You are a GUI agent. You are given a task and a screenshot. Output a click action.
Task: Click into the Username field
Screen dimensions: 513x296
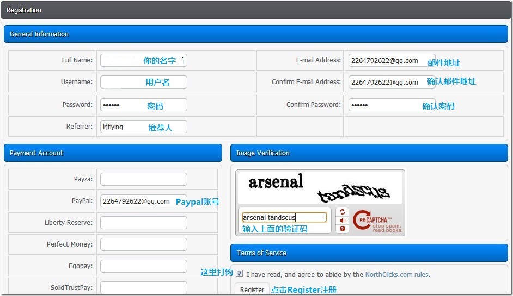[x=143, y=82]
